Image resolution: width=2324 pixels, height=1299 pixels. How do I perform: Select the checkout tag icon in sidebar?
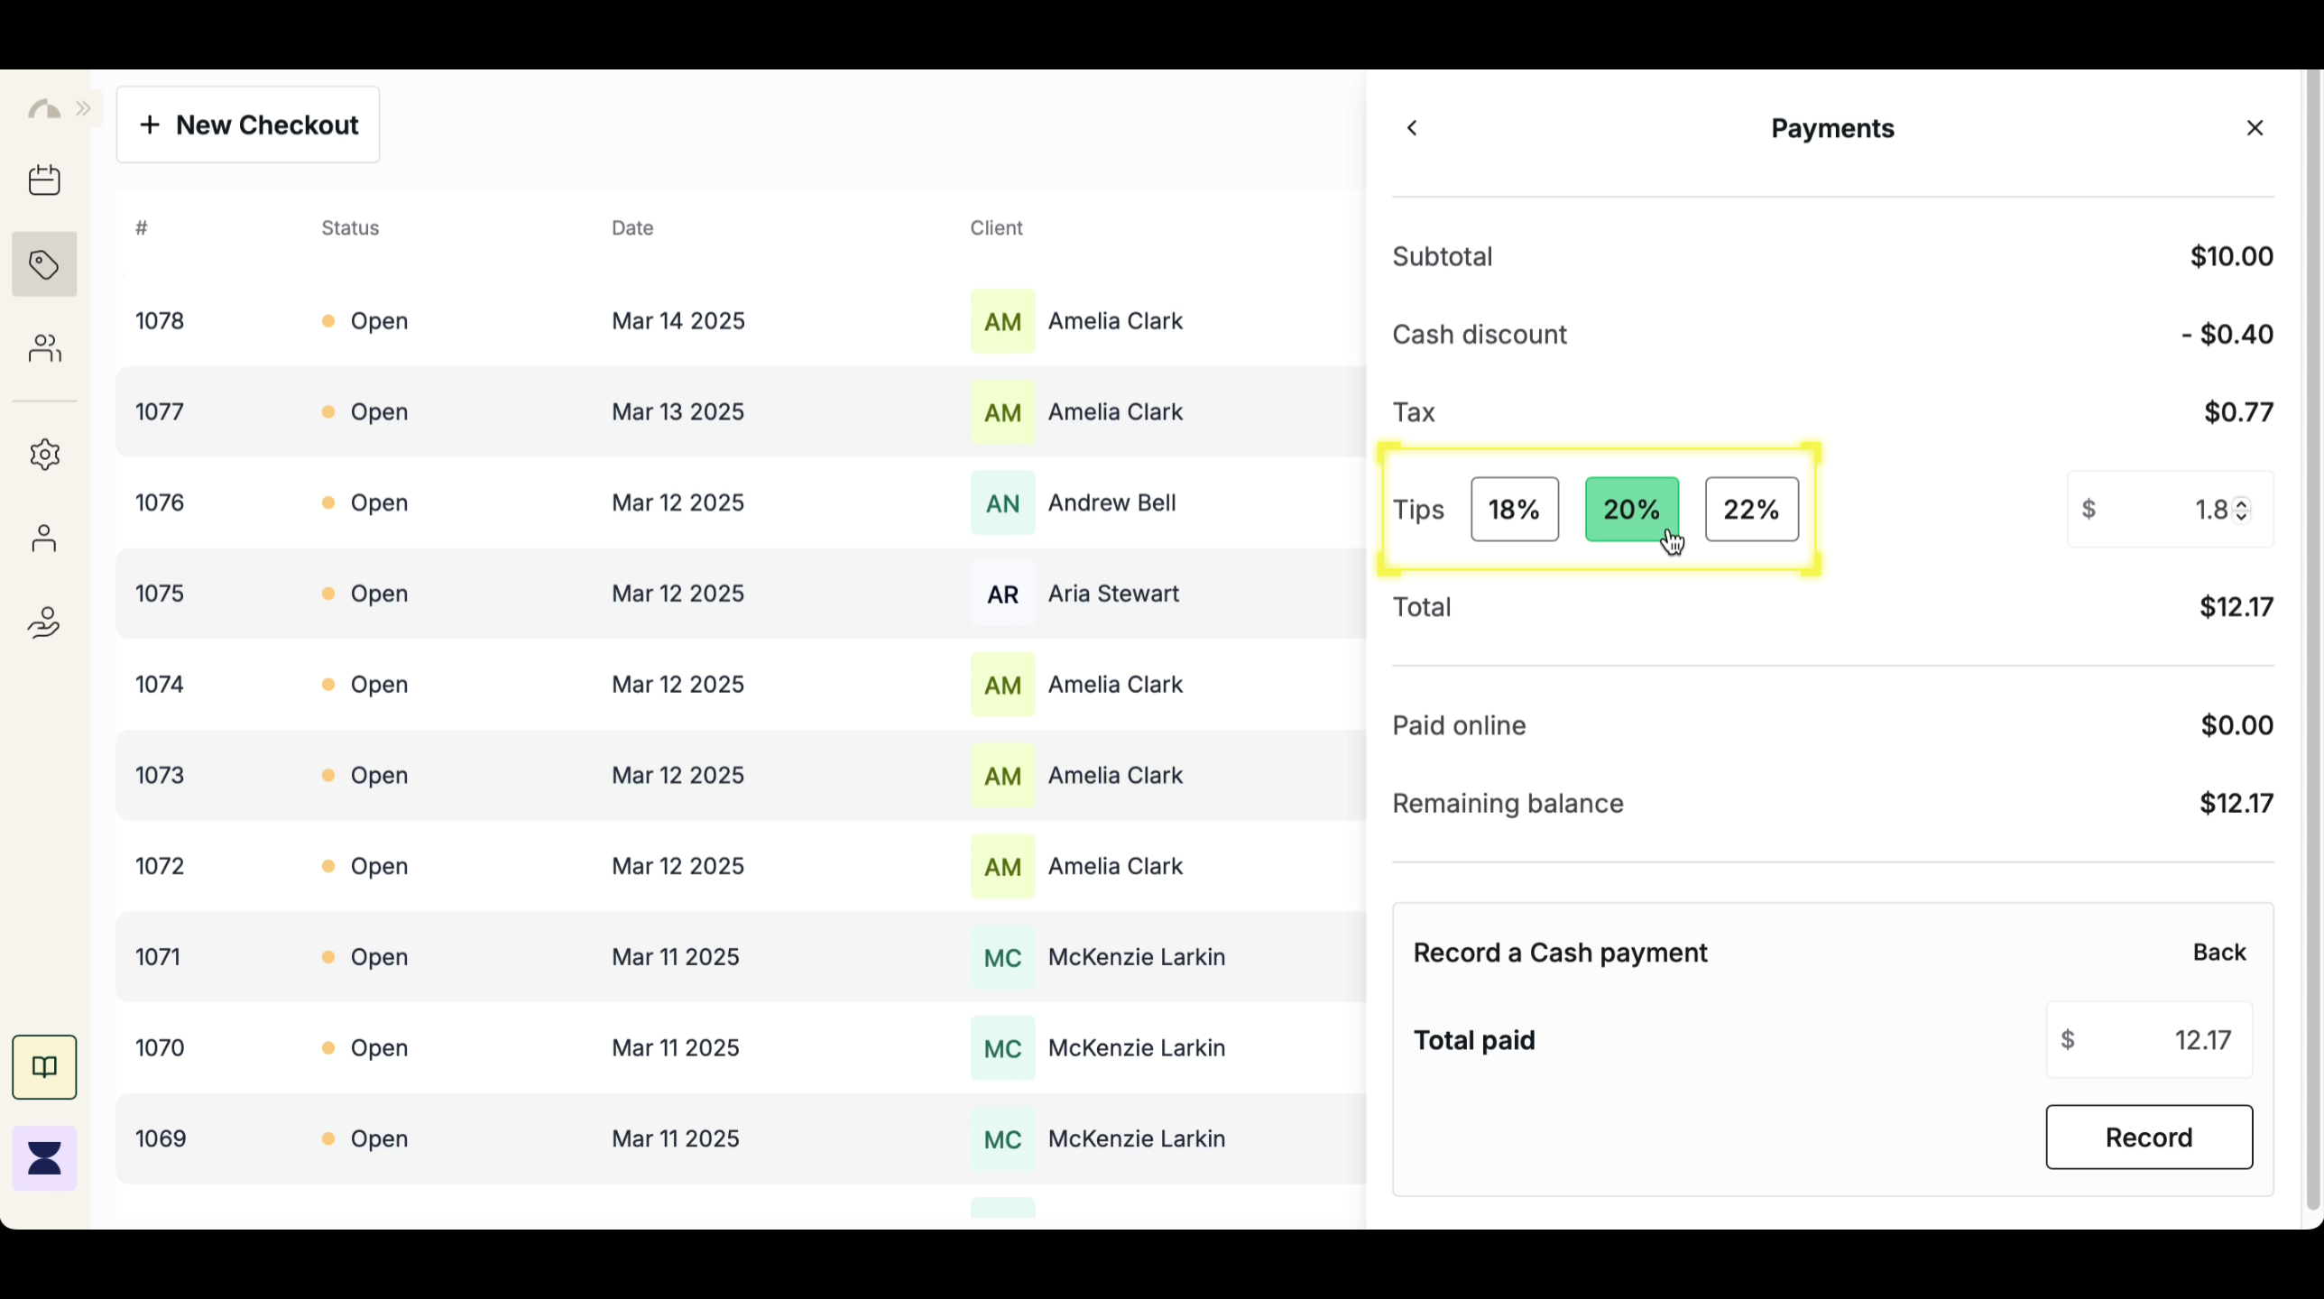(44, 264)
